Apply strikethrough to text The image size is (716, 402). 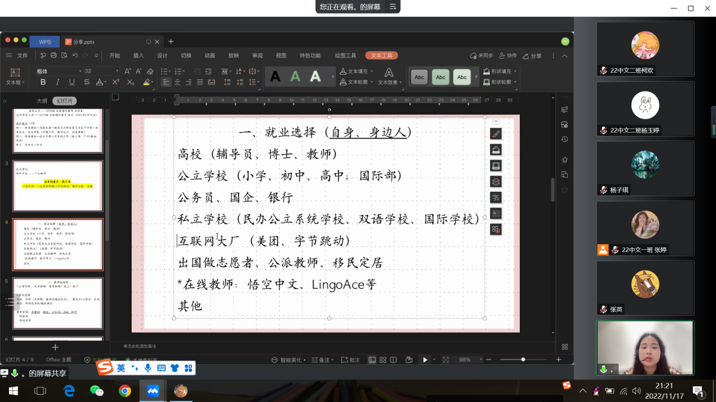(x=86, y=82)
